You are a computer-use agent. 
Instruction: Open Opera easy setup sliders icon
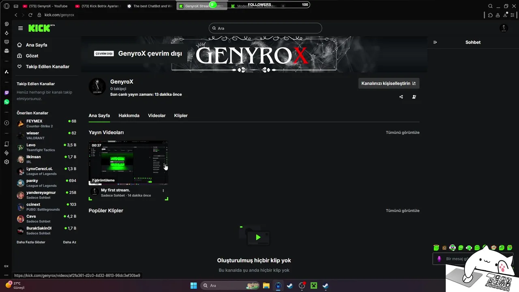tap(513, 15)
